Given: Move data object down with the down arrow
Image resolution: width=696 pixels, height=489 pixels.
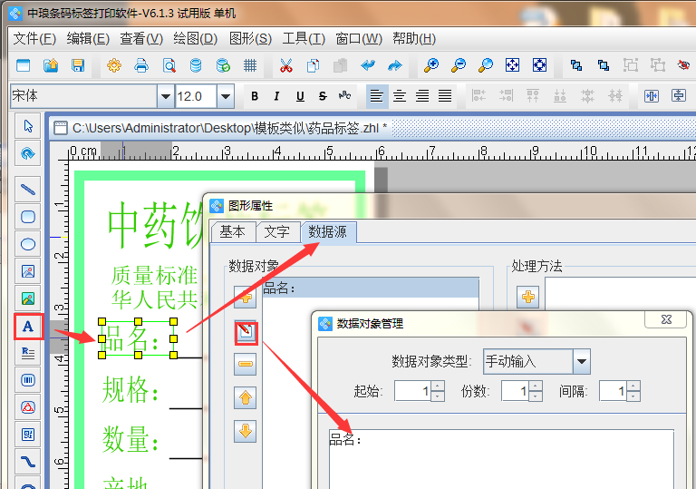Looking at the screenshot, I should 246,430.
